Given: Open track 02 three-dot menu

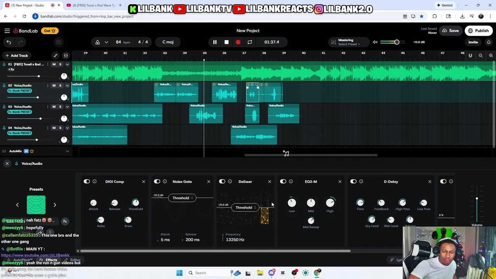Looking at the screenshot, I should (x=48, y=85).
